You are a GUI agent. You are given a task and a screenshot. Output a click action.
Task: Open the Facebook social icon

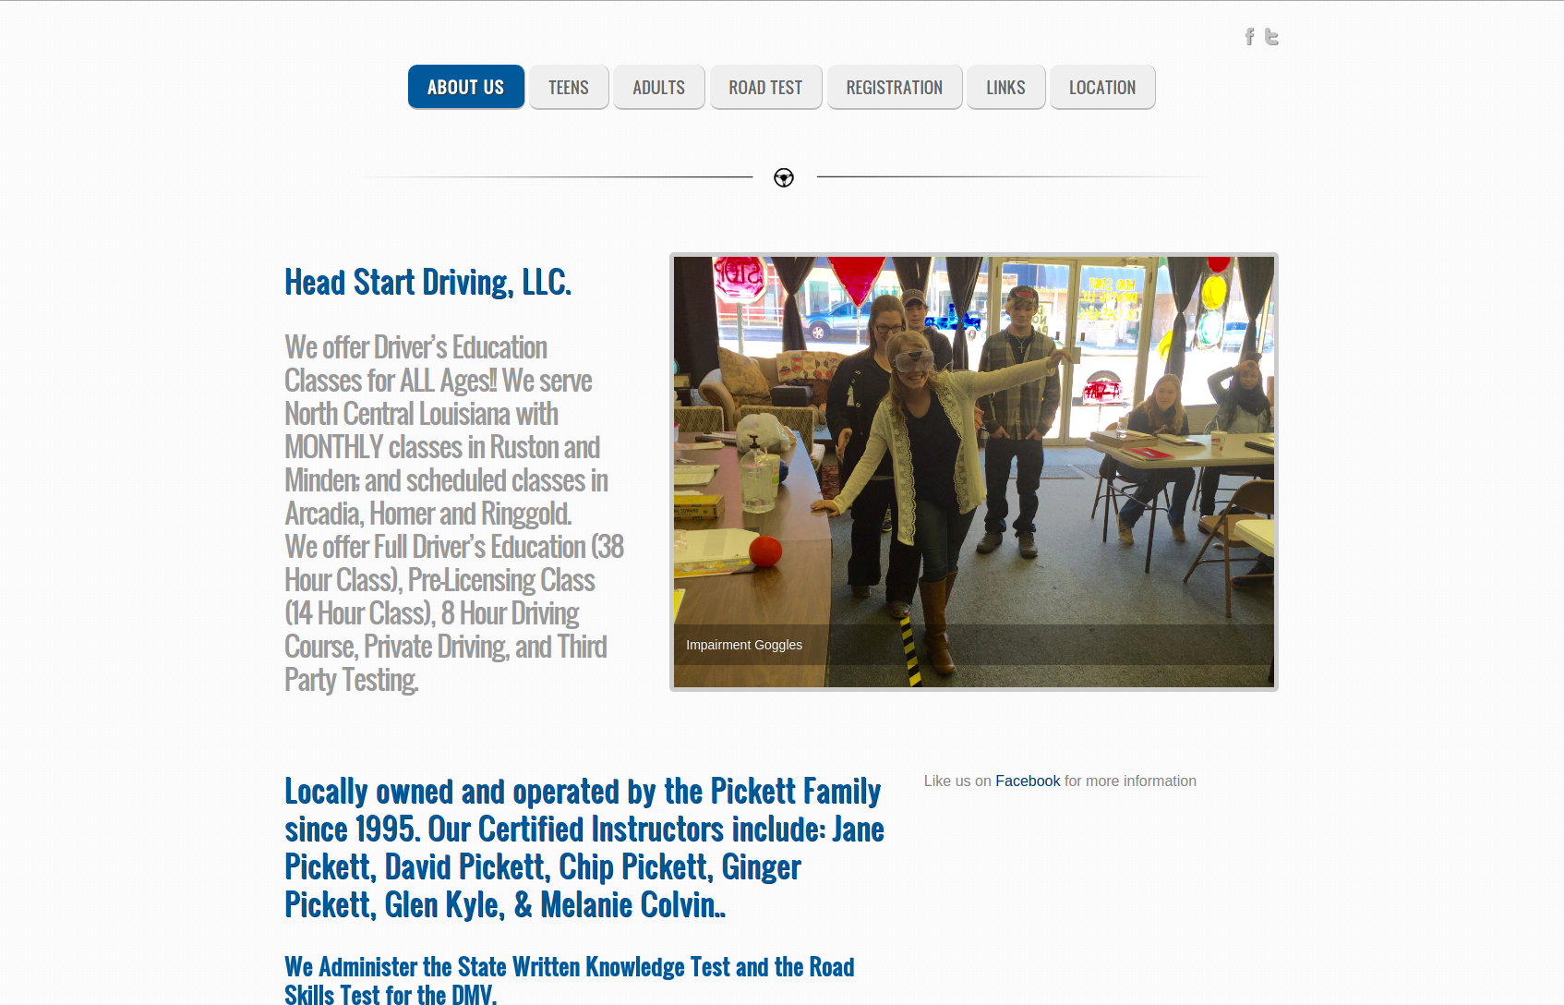(x=1249, y=37)
